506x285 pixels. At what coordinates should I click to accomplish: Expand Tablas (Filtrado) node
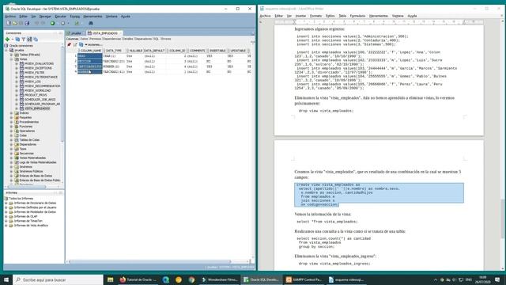pos(12,55)
